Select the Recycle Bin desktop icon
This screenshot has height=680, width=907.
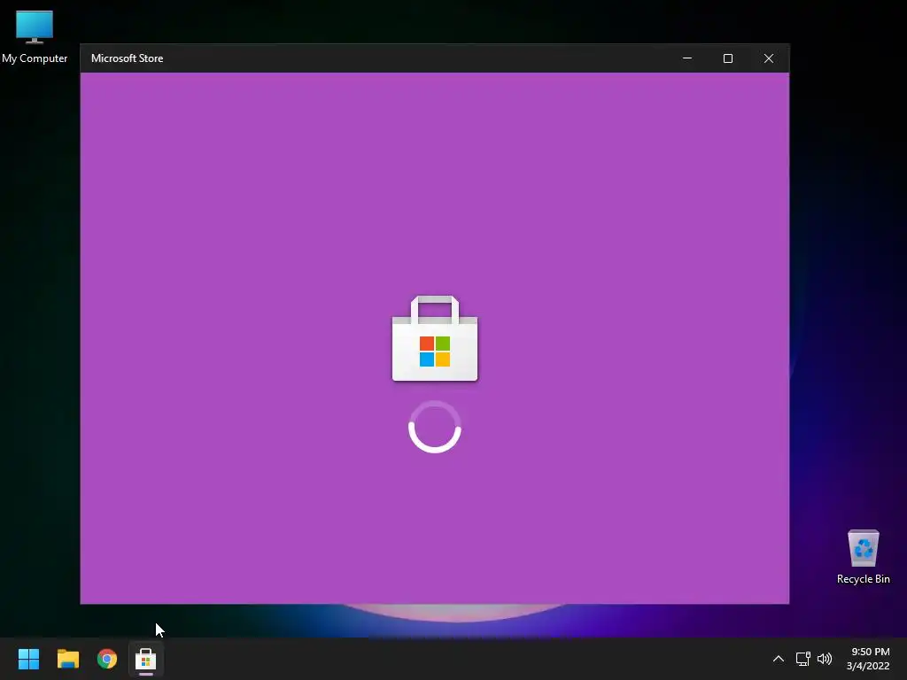(863, 556)
